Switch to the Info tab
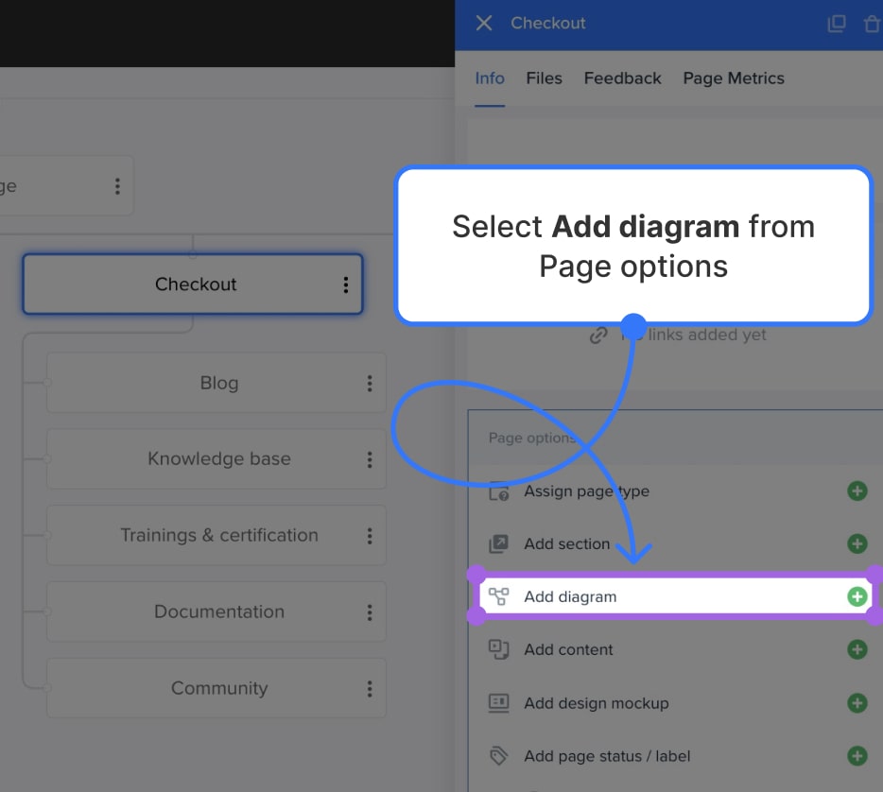This screenshot has width=883, height=792. (x=490, y=78)
